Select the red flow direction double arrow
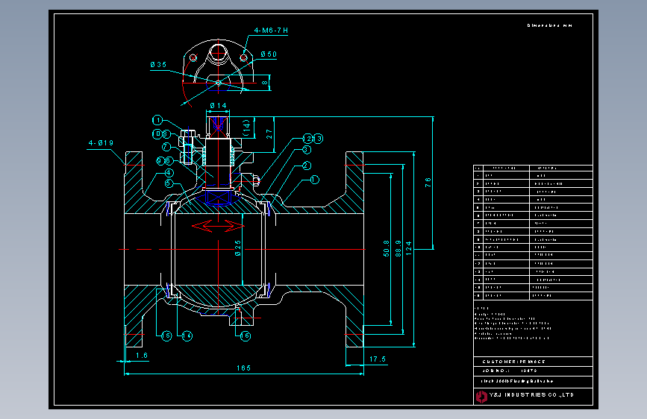This screenshot has width=647, height=419. (x=218, y=226)
